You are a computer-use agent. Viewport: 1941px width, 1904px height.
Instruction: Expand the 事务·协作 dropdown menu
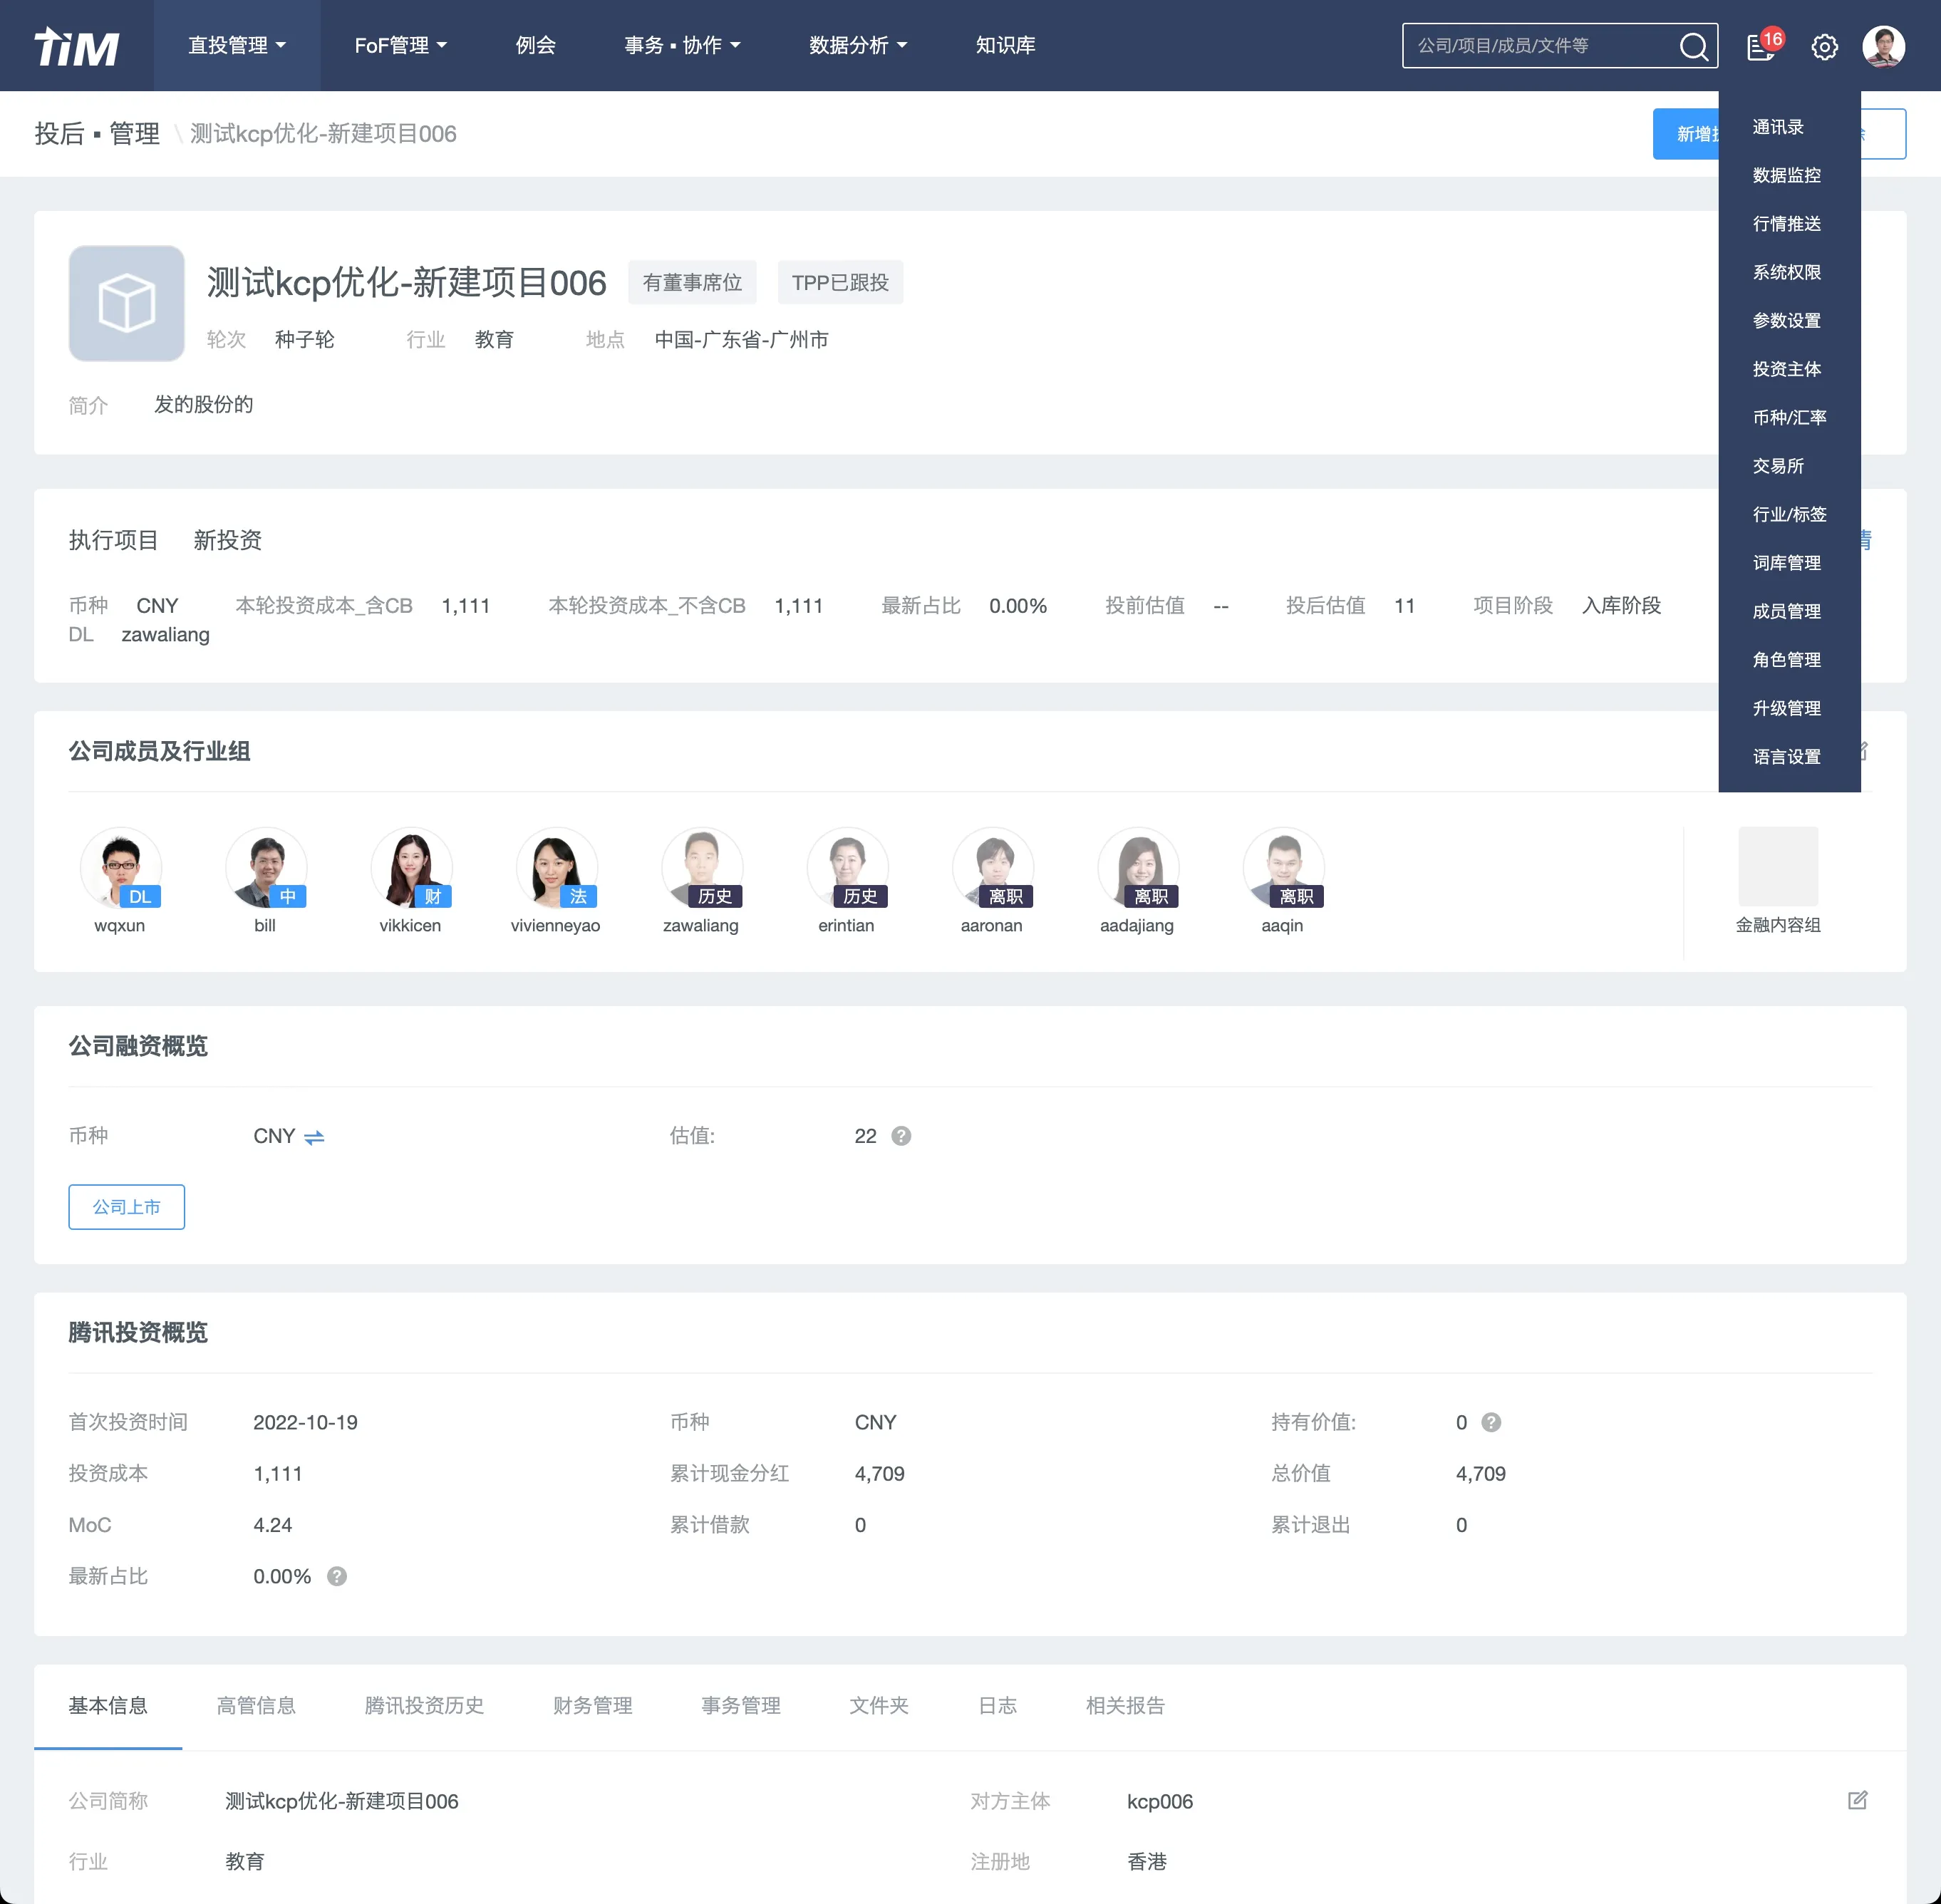(683, 46)
